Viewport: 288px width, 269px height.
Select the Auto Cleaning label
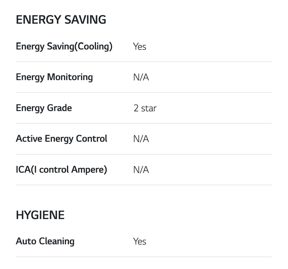(x=45, y=241)
